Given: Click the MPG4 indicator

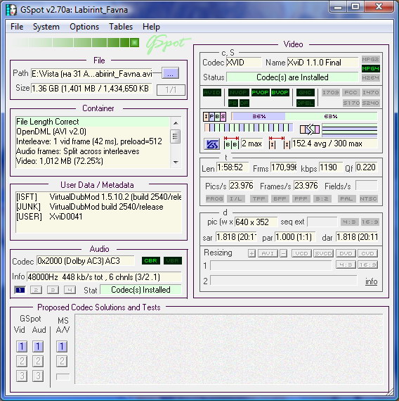Looking at the screenshot, I should [370, 68].
